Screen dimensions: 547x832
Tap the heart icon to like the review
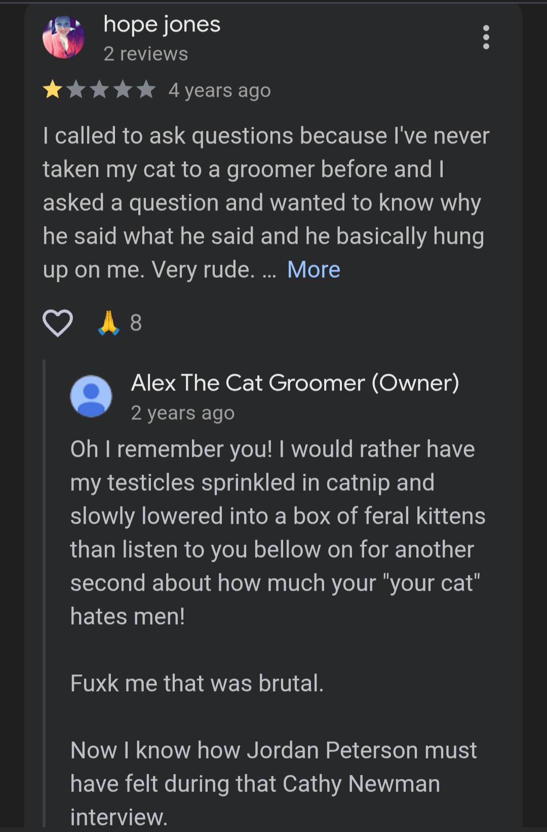click(58, 323)
